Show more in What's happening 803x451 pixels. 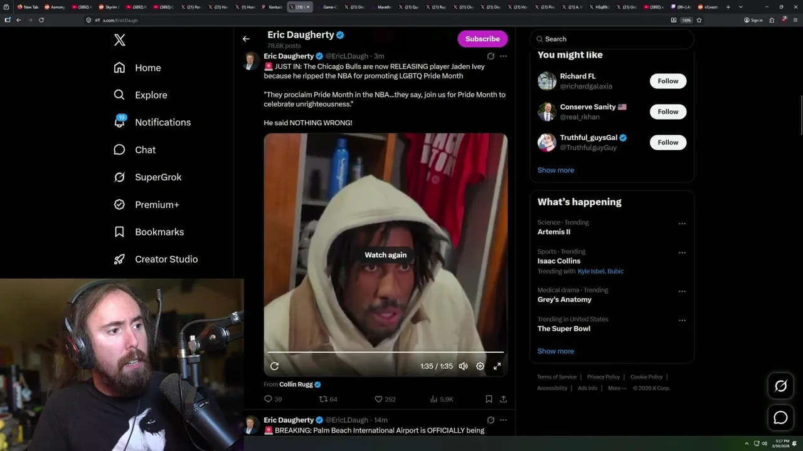556,351
